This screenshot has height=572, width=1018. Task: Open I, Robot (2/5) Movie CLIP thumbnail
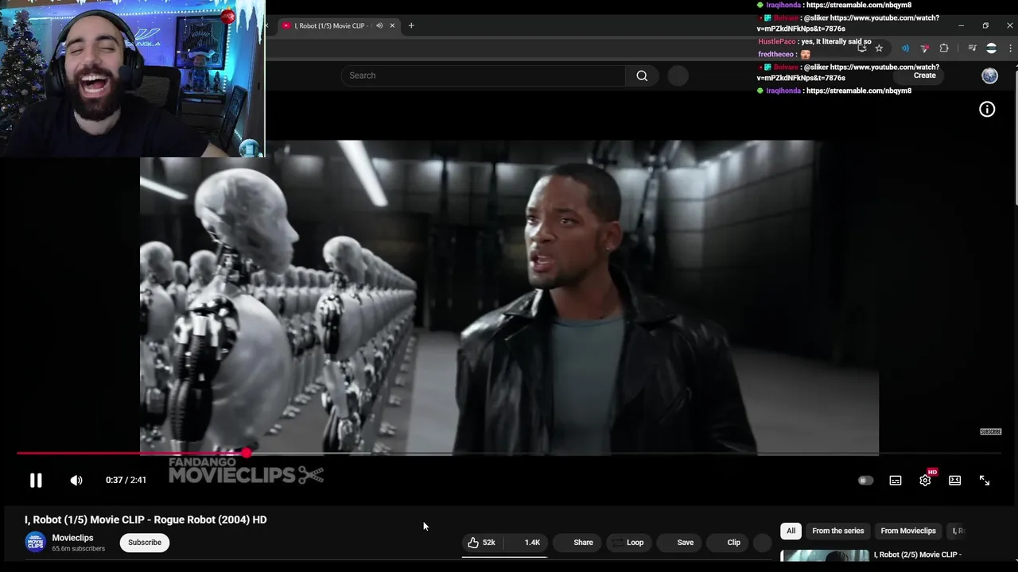click(825, 556)
